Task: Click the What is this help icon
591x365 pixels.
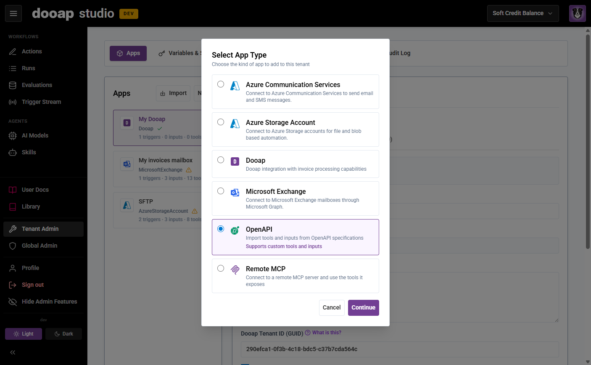Action: [308, 333]
